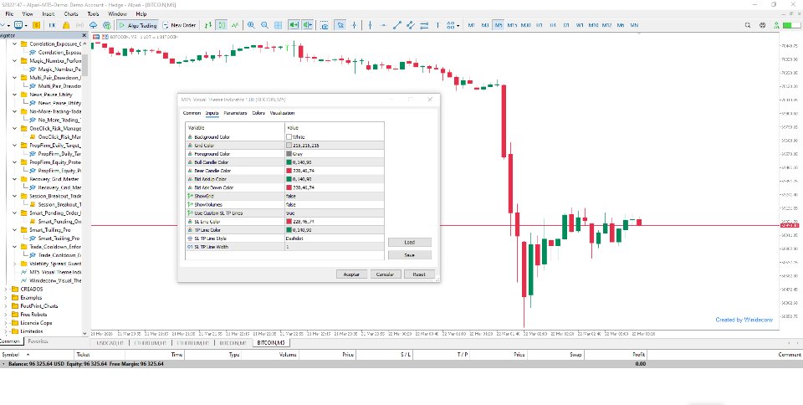803x405 pixels.
Task: Click the yellow dollar sign toolbar icon
Action: (36, 25)
